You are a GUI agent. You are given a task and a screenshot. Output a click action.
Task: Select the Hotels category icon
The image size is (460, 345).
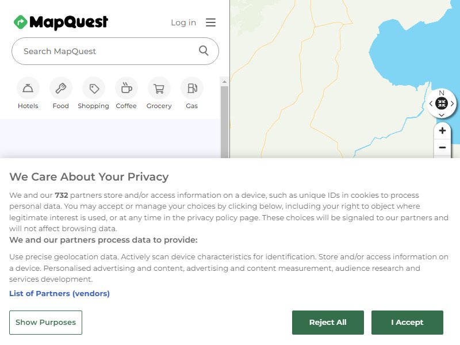[x=28, y=88]
